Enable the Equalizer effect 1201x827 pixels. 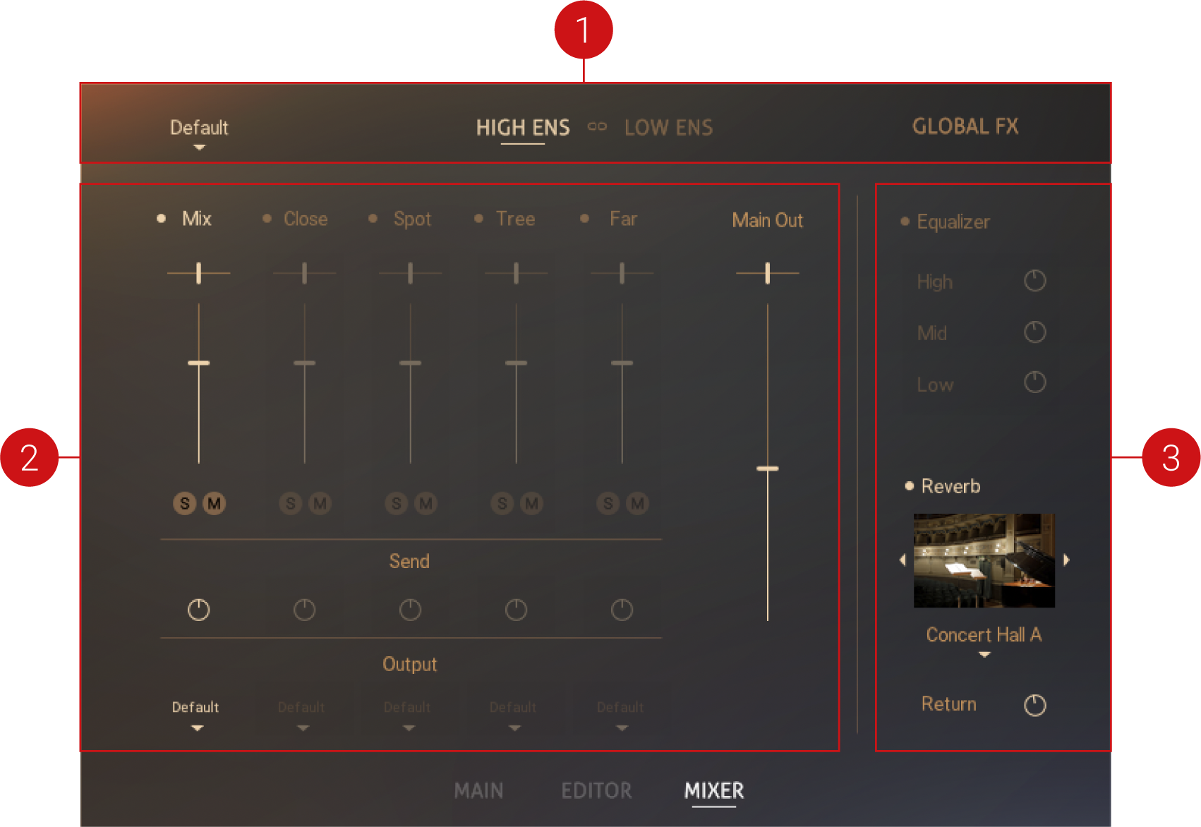pos(905,222)
